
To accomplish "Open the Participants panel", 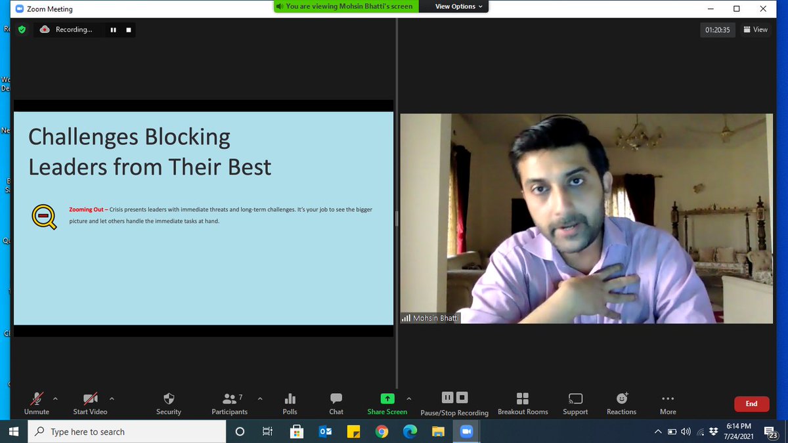I will (x=230, y=403).
